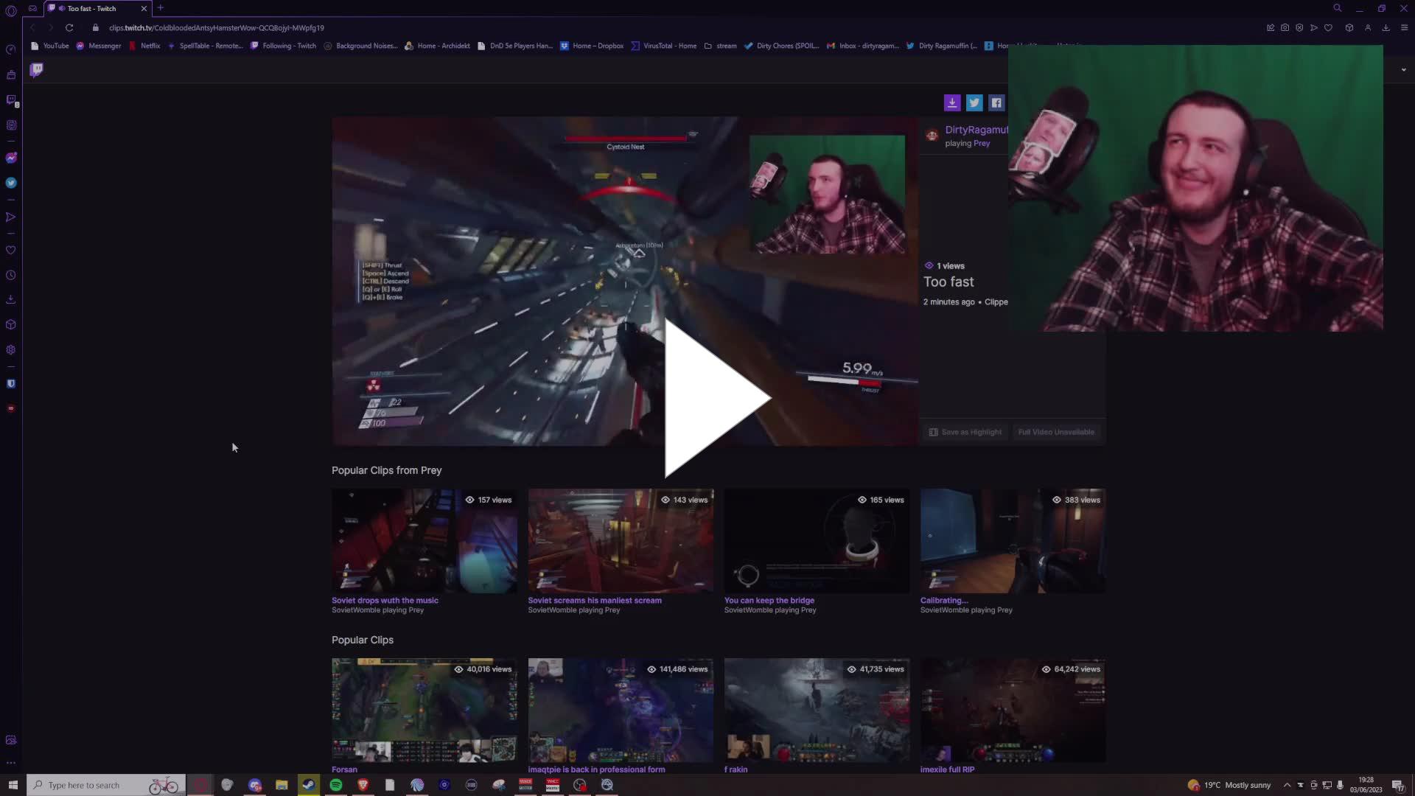Open the profile dropdown in the toolbar
Screen dimensions: 1415x796
pyautogui.click(x=1369, y=27)
